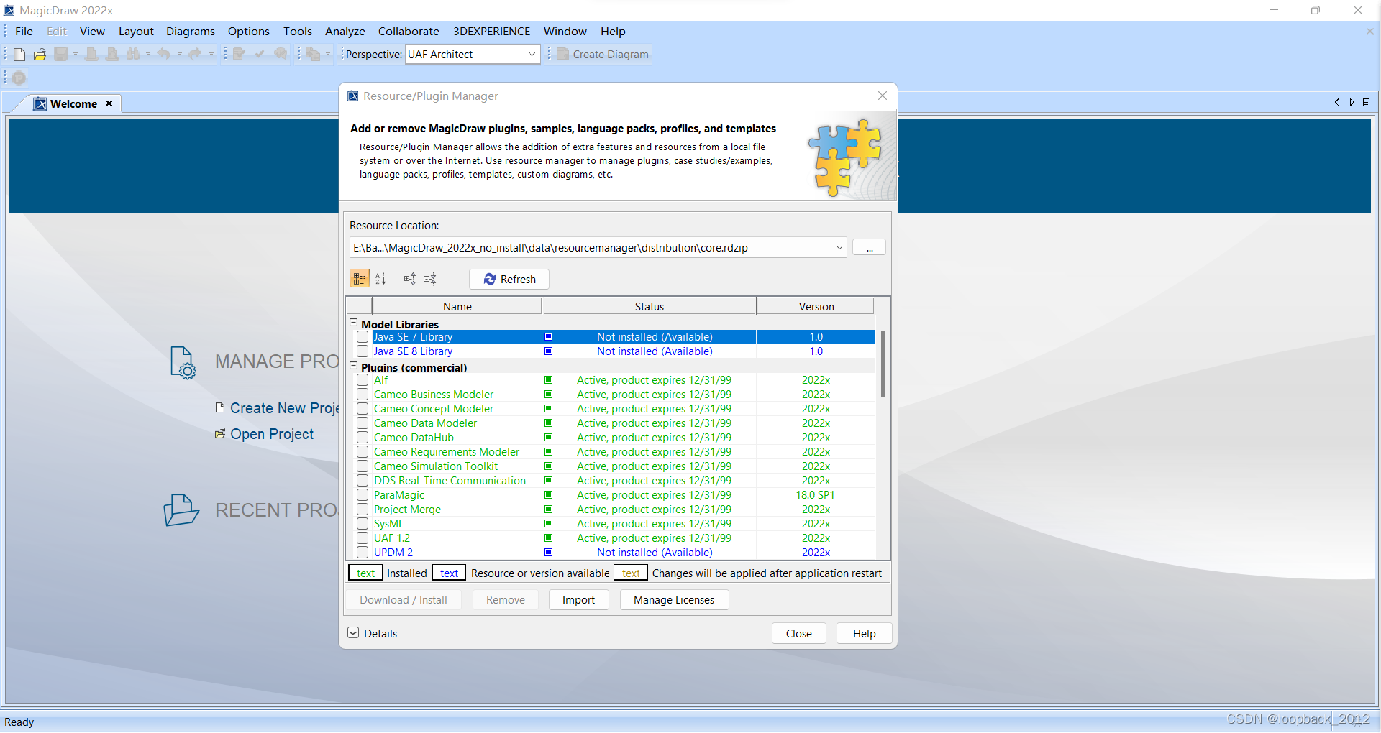1381x733 pixels.
Task: Select the SysML checkbox
Action: [x=363, y=524]
